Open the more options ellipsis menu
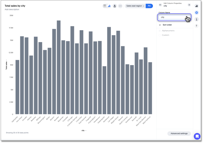 120,6
